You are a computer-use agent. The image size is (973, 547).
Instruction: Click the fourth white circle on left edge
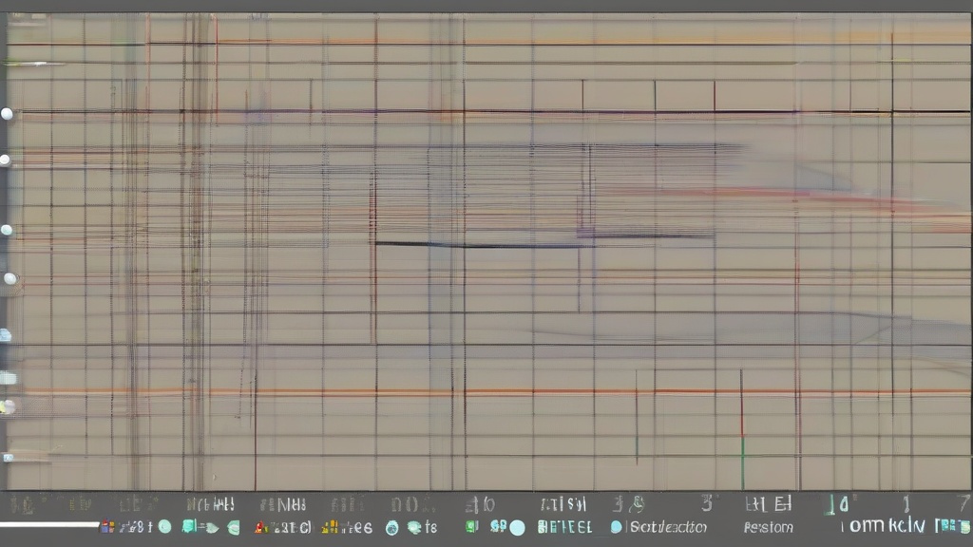[10, 278]
